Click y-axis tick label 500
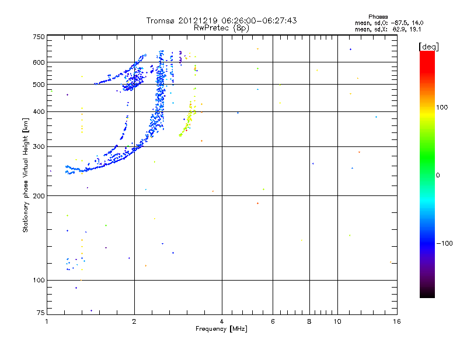This screenshot has height=350, width=467. click(39, 85)
